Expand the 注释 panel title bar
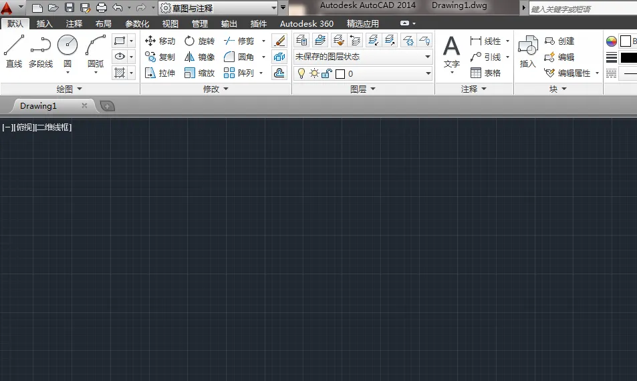Screen dimensions: 637x381 pos(474,89)
